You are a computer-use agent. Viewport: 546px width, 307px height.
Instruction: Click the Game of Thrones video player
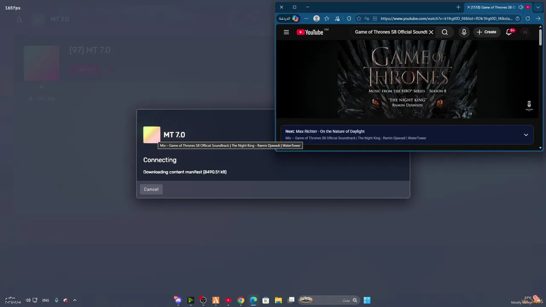[x=407, y=79]
